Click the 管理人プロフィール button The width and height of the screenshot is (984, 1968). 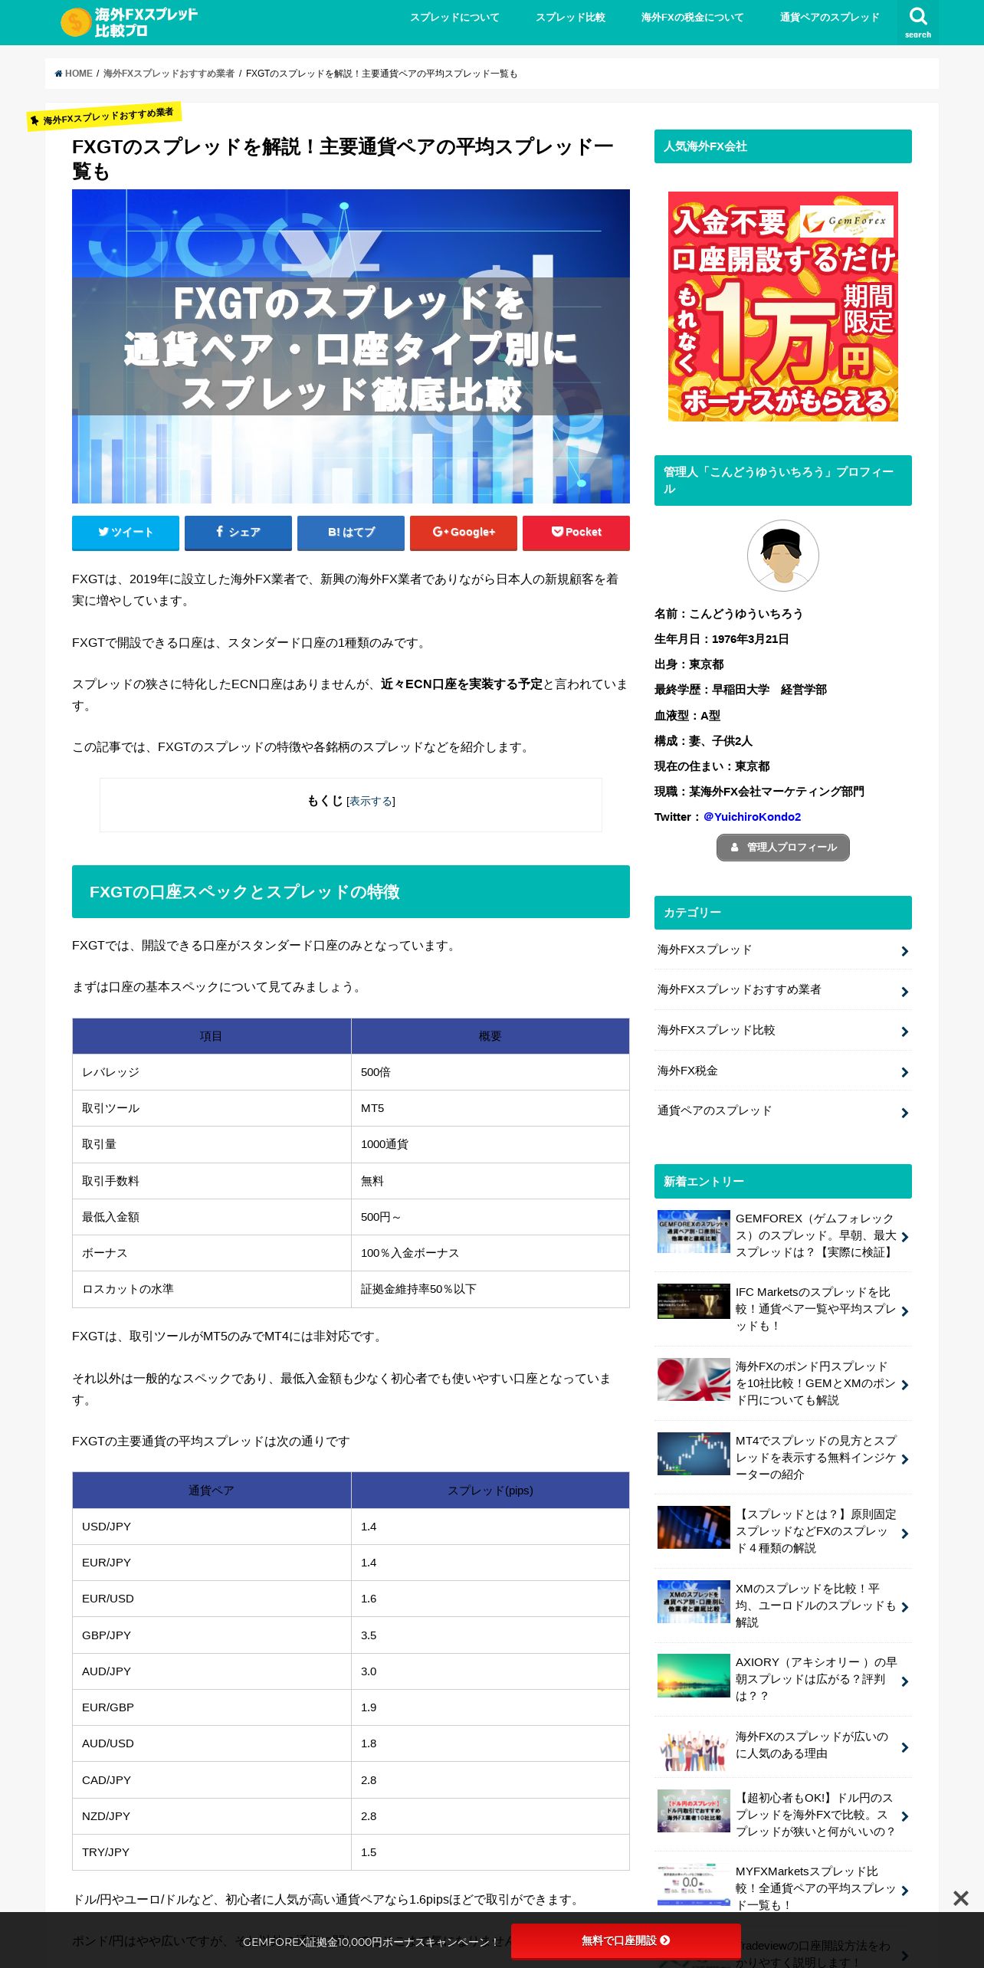click(x=783, y=848)
